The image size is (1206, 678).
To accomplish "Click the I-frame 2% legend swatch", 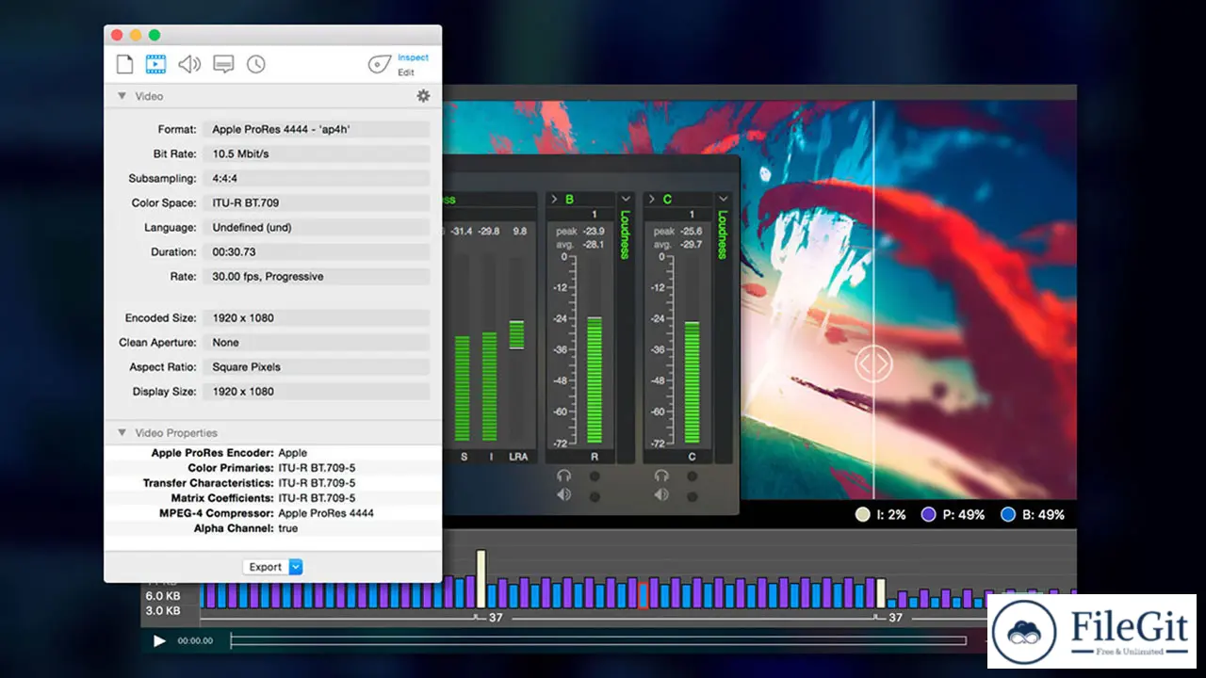I will pyautogui.click(x=862, y=515).
